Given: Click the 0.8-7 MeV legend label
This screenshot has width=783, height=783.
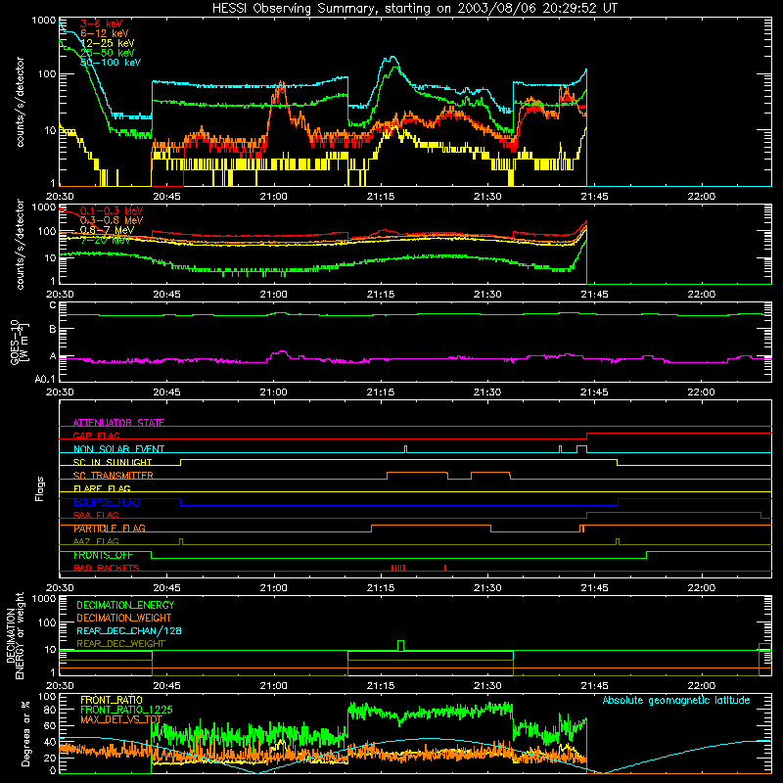Looking at the screenshot, I should [x=107, y=230].
